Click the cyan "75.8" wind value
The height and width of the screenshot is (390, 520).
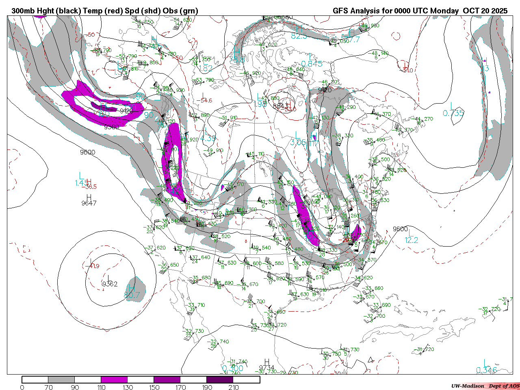(x=237, y=60)
